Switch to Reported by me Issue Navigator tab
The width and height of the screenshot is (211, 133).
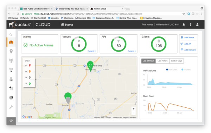[x=72, y=9]
